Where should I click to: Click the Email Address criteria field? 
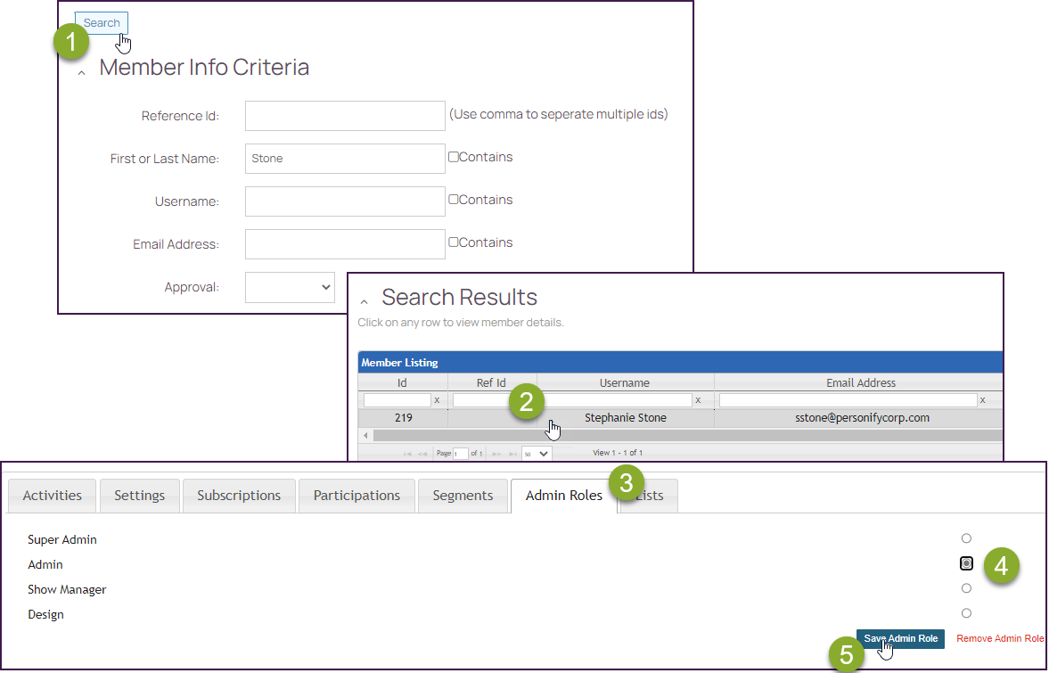click(345, 244)
